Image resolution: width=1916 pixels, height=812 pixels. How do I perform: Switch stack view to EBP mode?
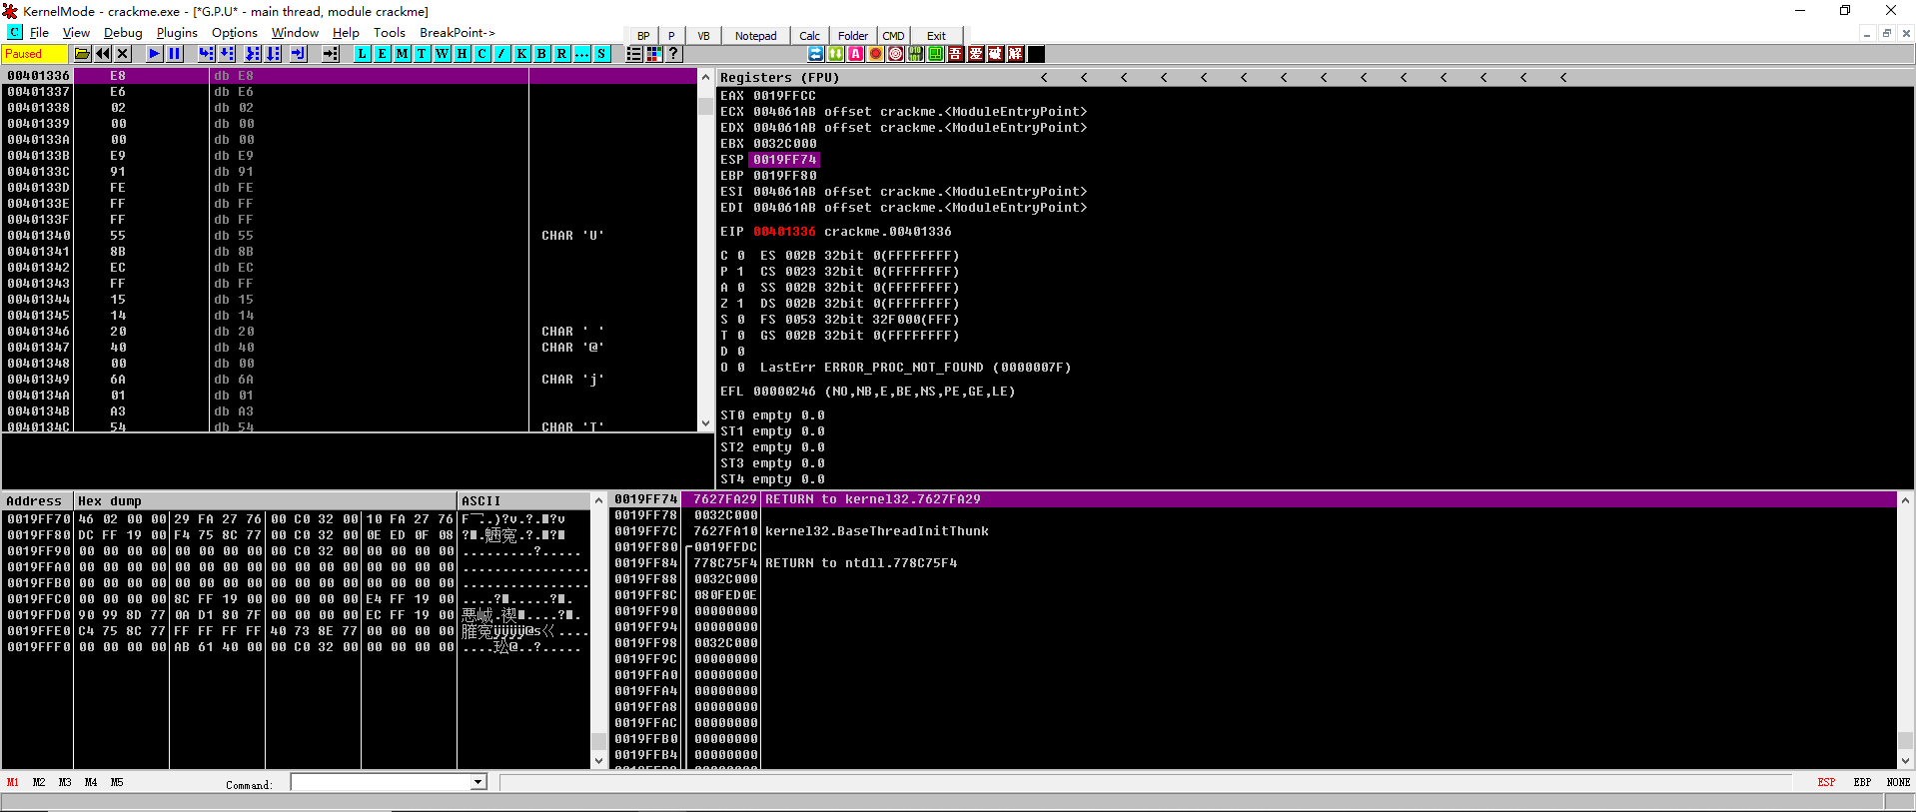[1862, 782]
